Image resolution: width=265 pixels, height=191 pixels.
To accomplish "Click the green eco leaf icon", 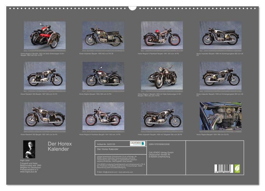I will [237, 169].
